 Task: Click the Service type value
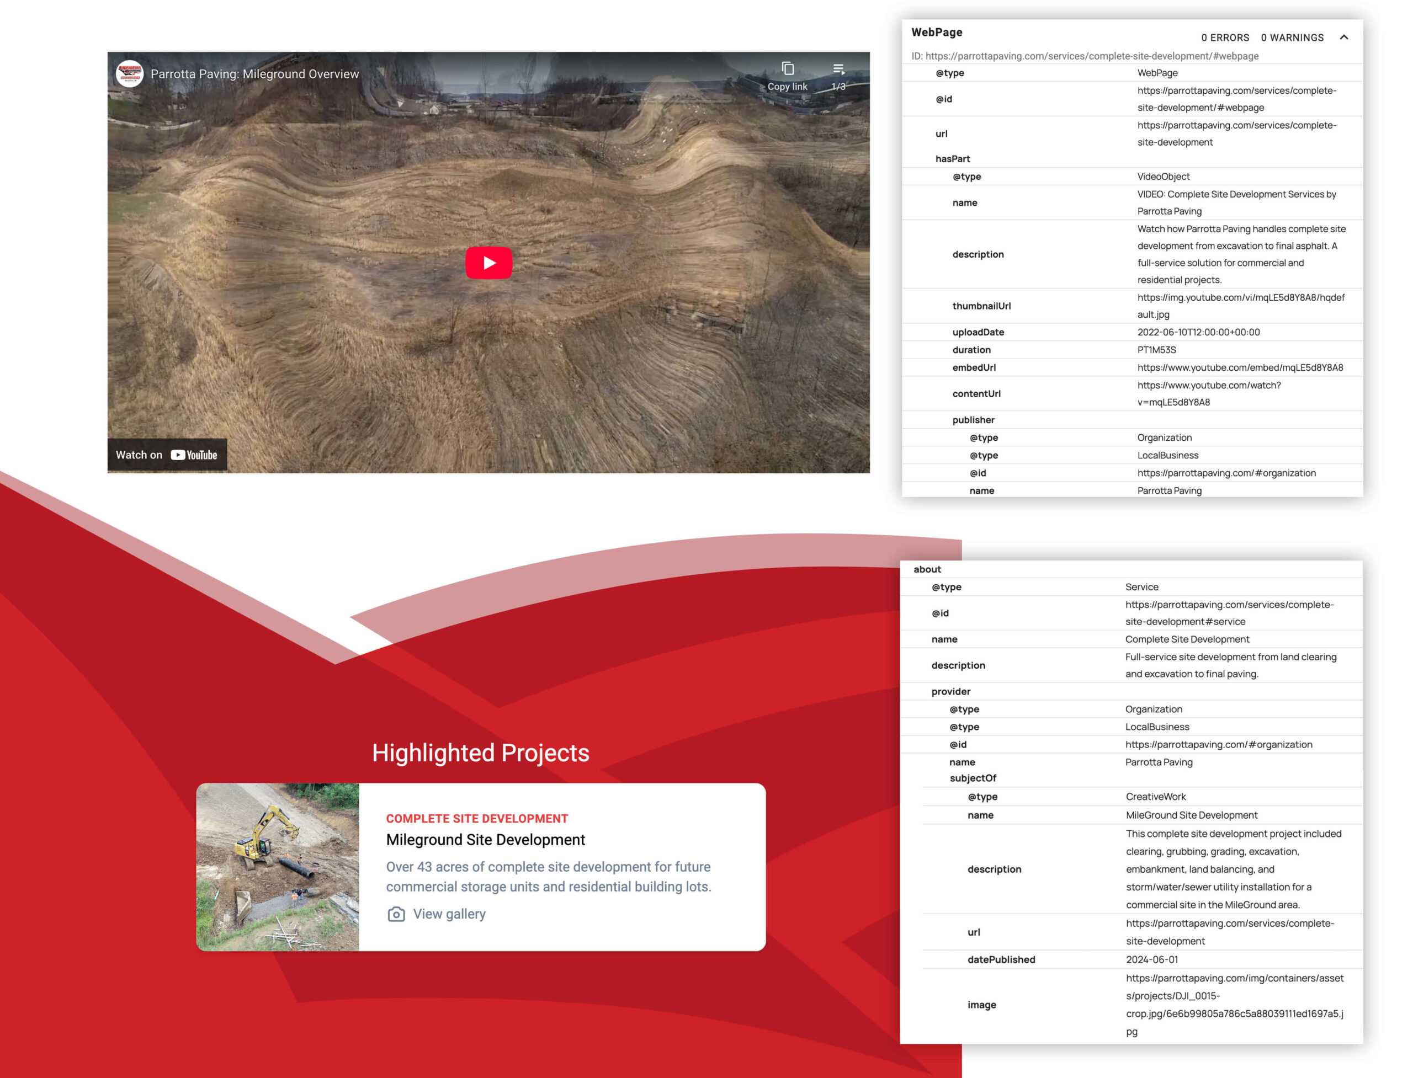pyautogui.click(x=1141, y=587)
